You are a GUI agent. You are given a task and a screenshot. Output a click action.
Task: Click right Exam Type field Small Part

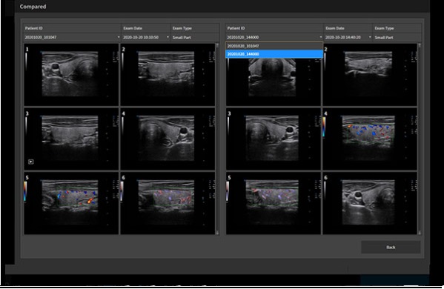pos(397,37)
